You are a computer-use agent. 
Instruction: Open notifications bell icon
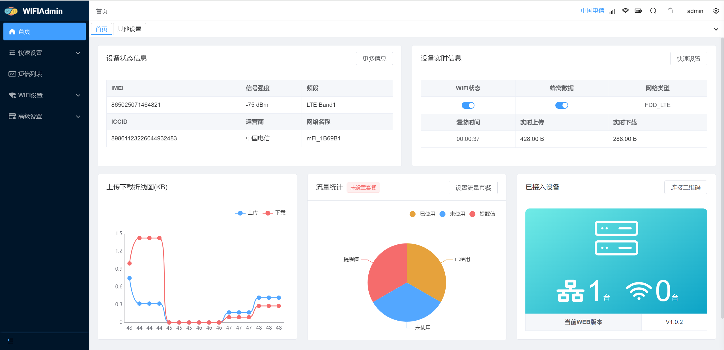click(x=670, y=11)
